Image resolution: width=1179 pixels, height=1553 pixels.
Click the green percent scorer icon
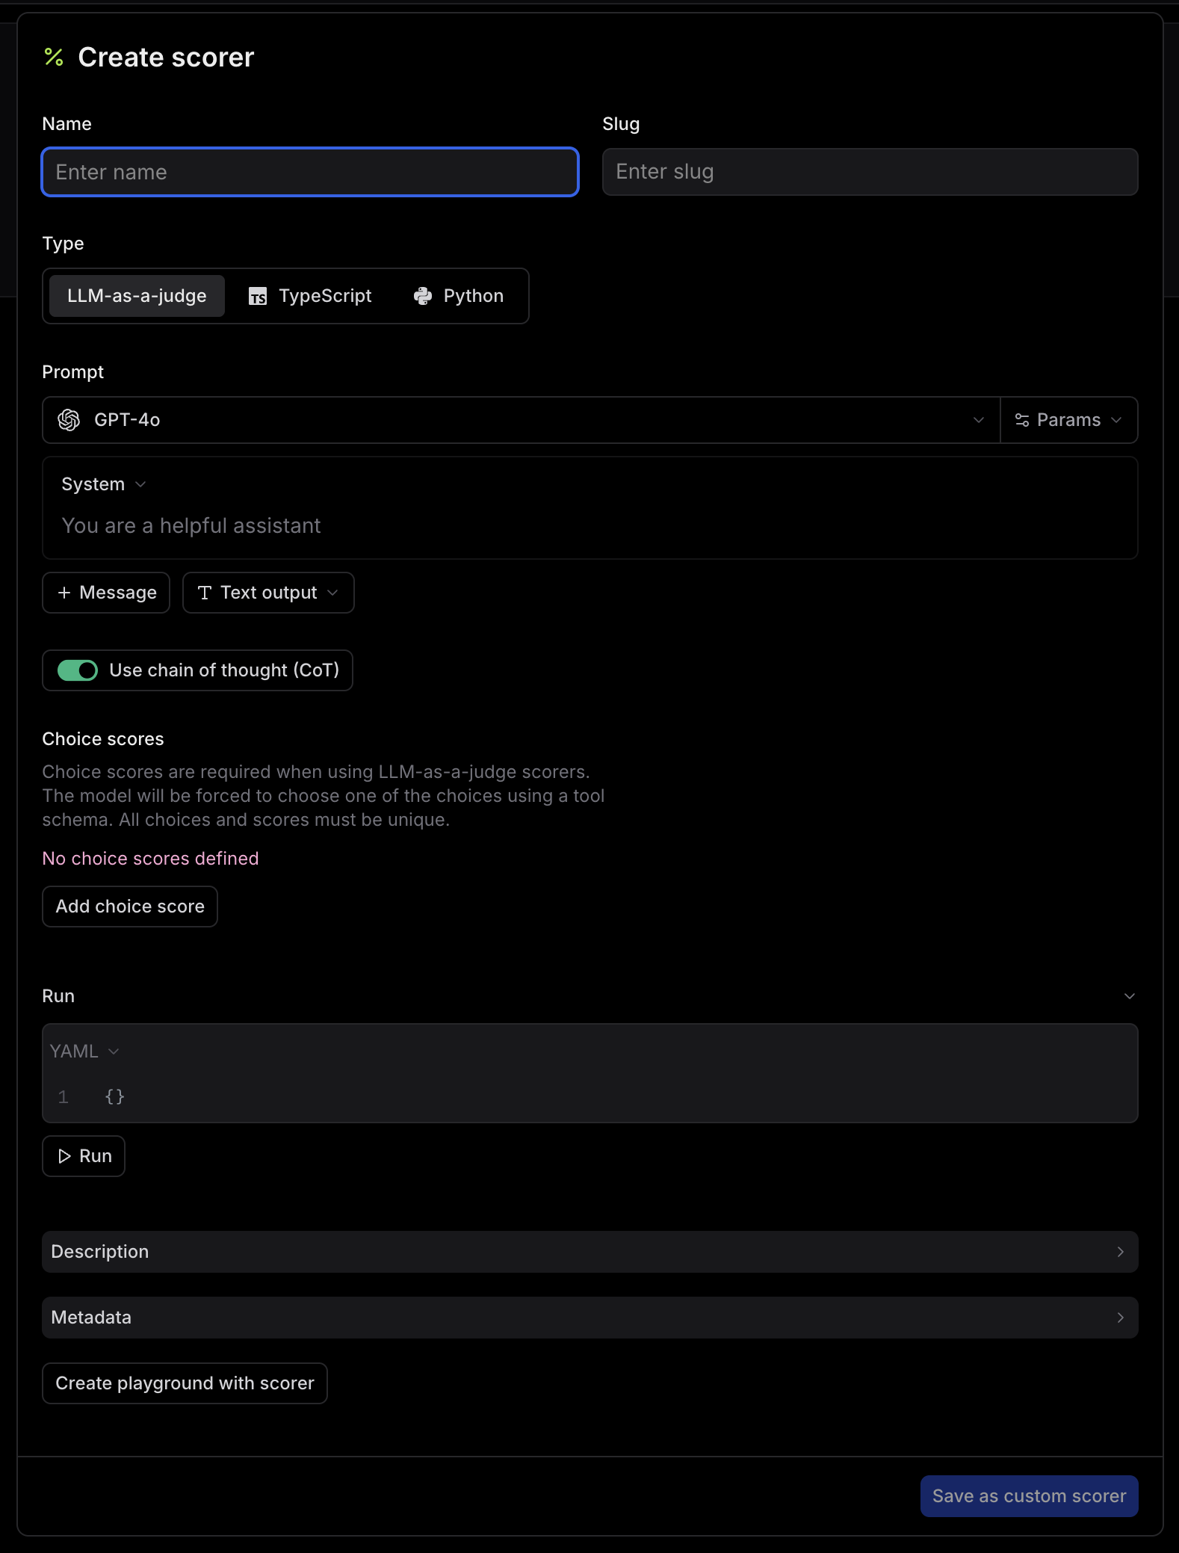coord(54,57)
